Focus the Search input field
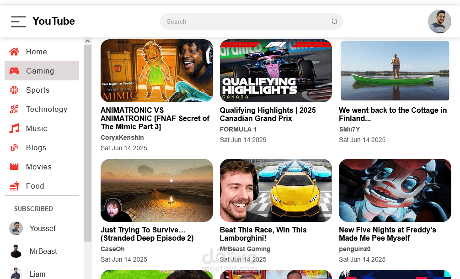Image resolution: width=460 pixels, height=279 pixels. pos(251,21)
